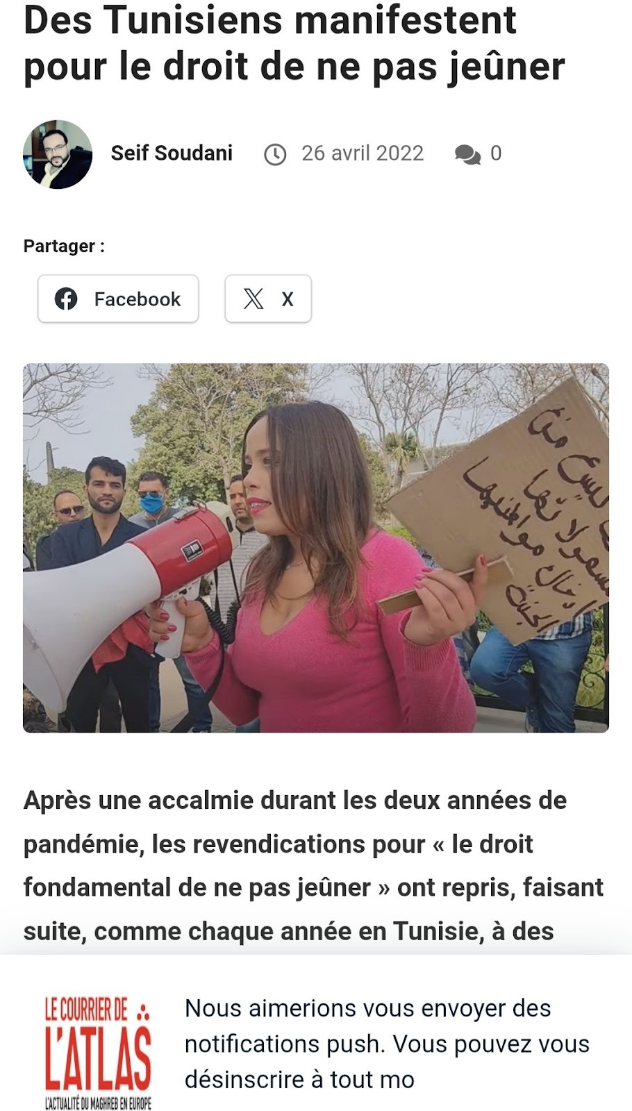Open comments via speech bubble icon
The width and height of the screenshot is (632, 1111).
(x=467, y=154)
